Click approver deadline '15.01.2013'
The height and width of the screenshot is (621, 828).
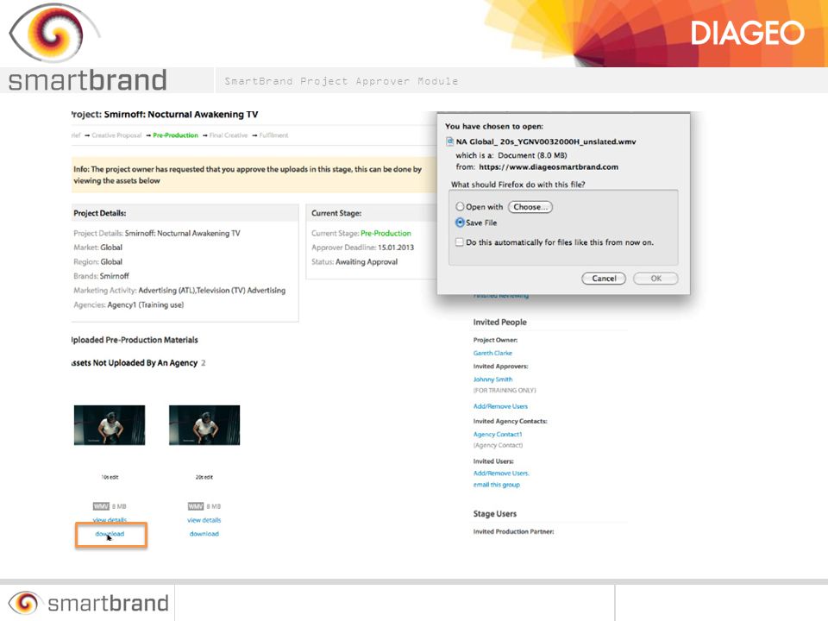pyautogui.click(x=396, y=248)
